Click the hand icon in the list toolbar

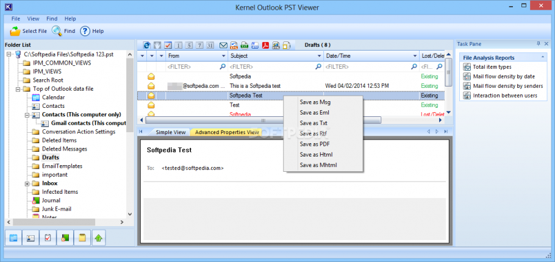tap(157, 45)
